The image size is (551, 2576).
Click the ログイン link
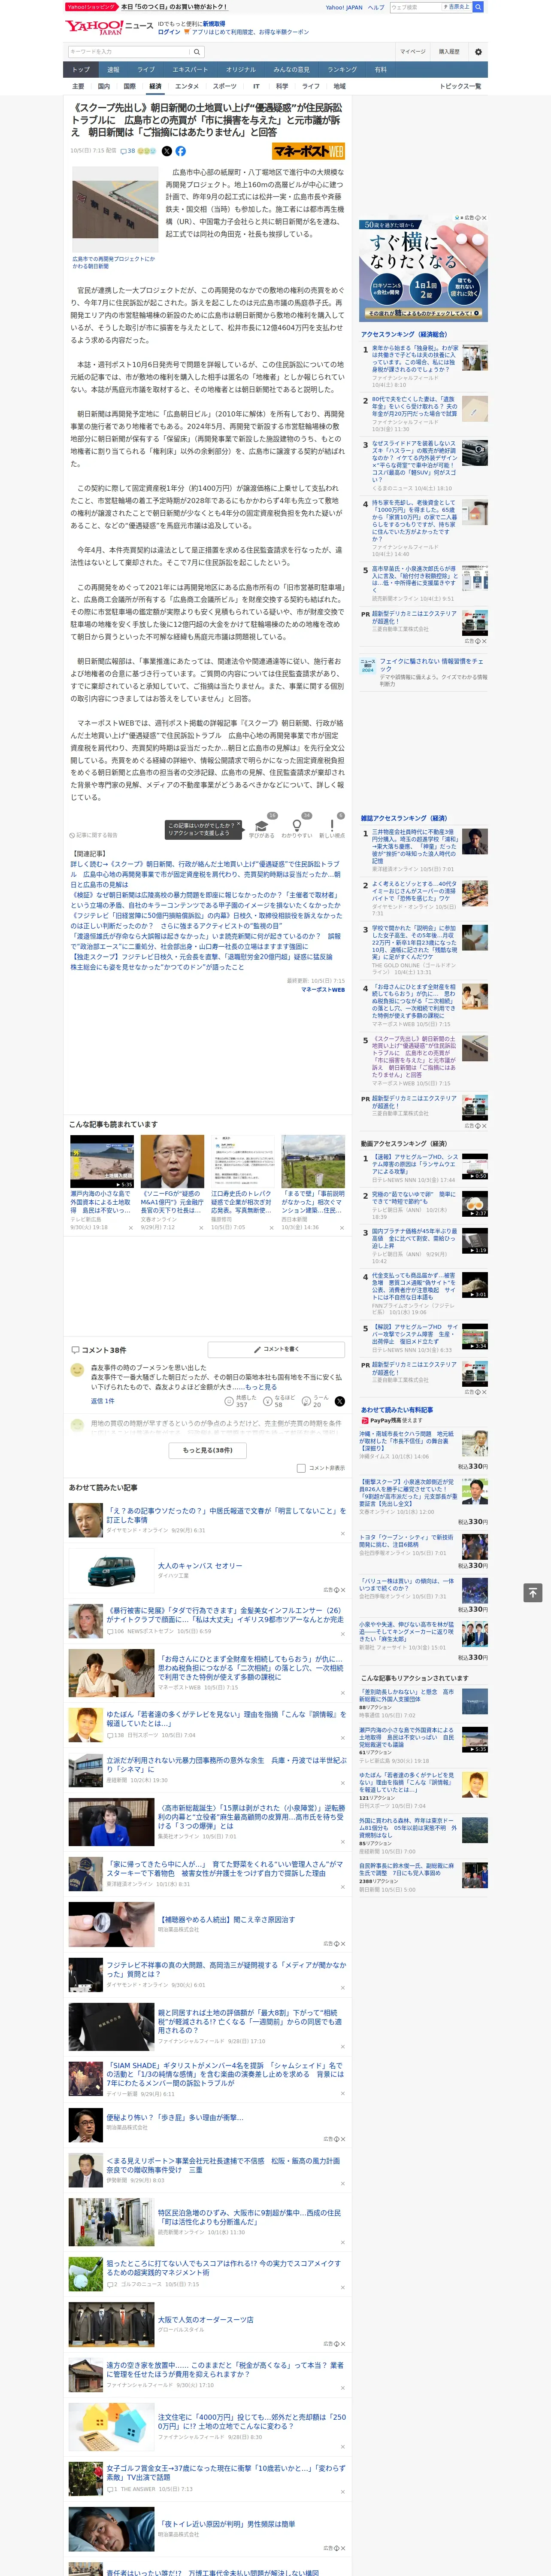pyautogui.click(x=169, y=32)
